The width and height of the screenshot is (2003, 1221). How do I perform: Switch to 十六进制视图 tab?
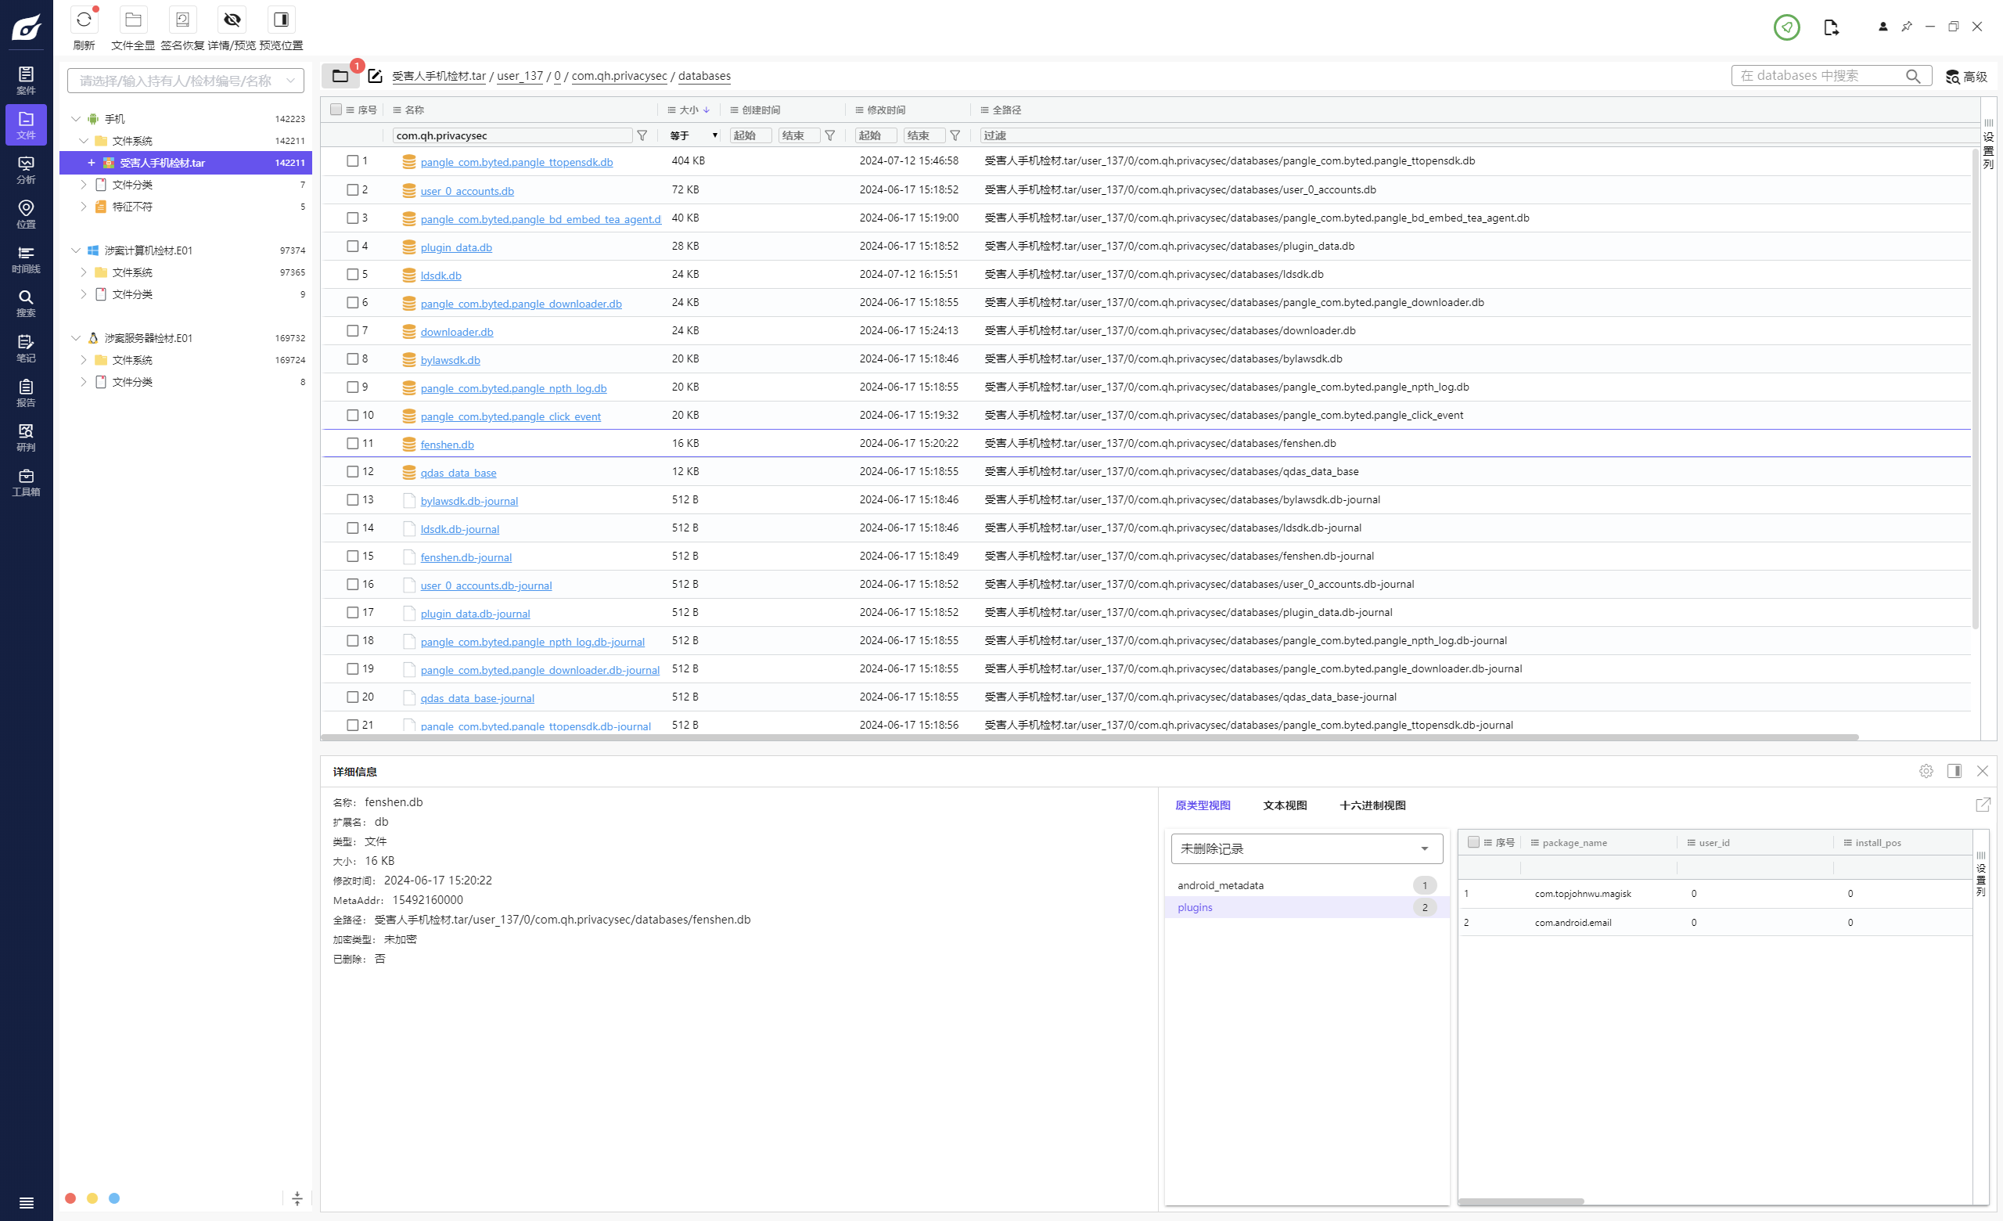click(x=1372, y=805)
